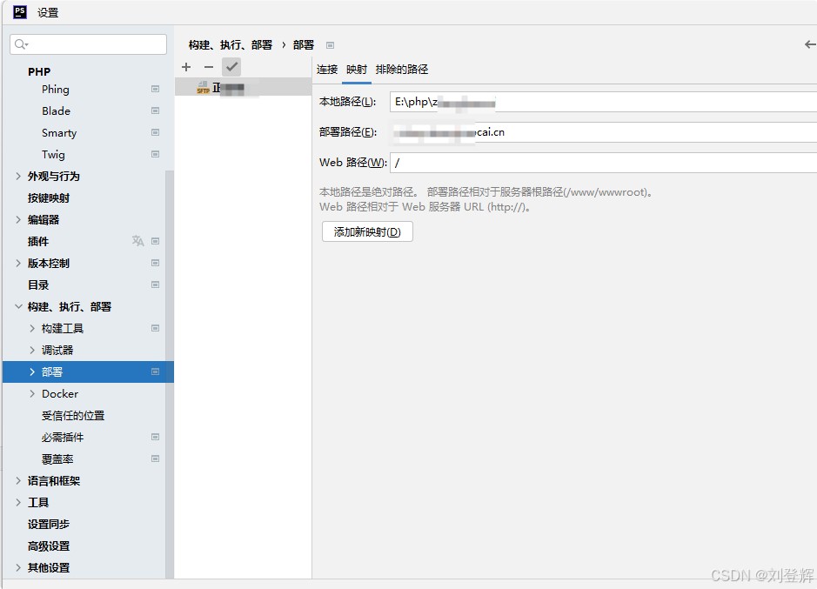Click project icon next to 构建工具
817x589 pixels.
(x=155, y=328)
